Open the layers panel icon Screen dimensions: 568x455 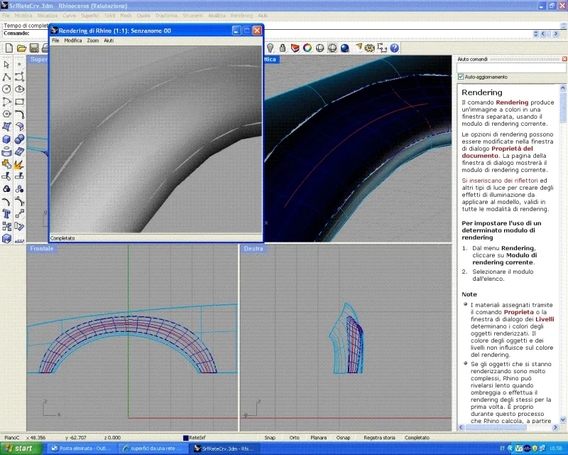point(295,48)
